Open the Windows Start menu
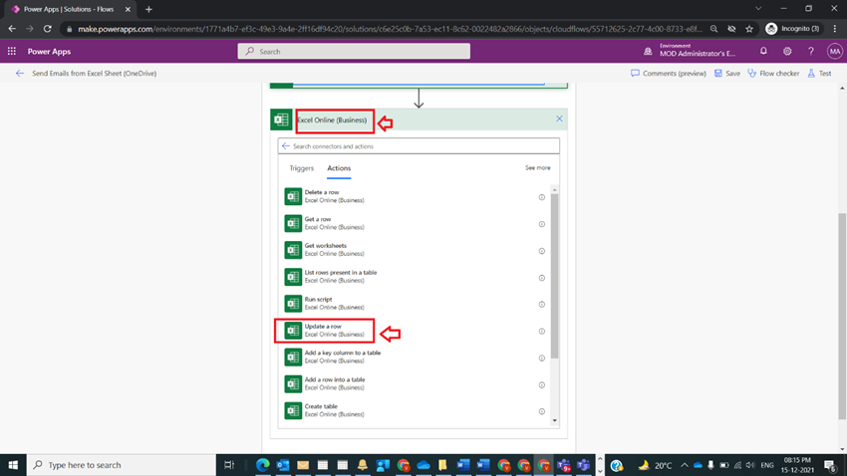This screenshot has width=847, height=476. pos(13,465)
